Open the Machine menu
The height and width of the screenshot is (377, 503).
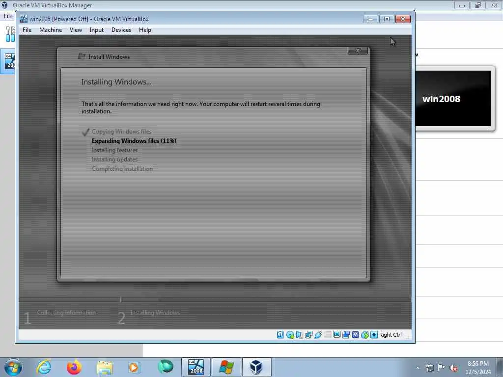(x=51, y=30)
